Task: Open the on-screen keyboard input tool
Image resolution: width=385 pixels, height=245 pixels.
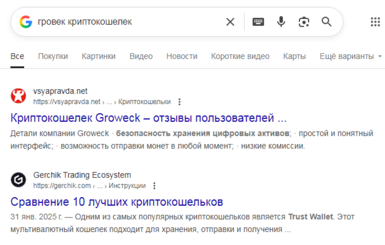Action: [258, 22]
